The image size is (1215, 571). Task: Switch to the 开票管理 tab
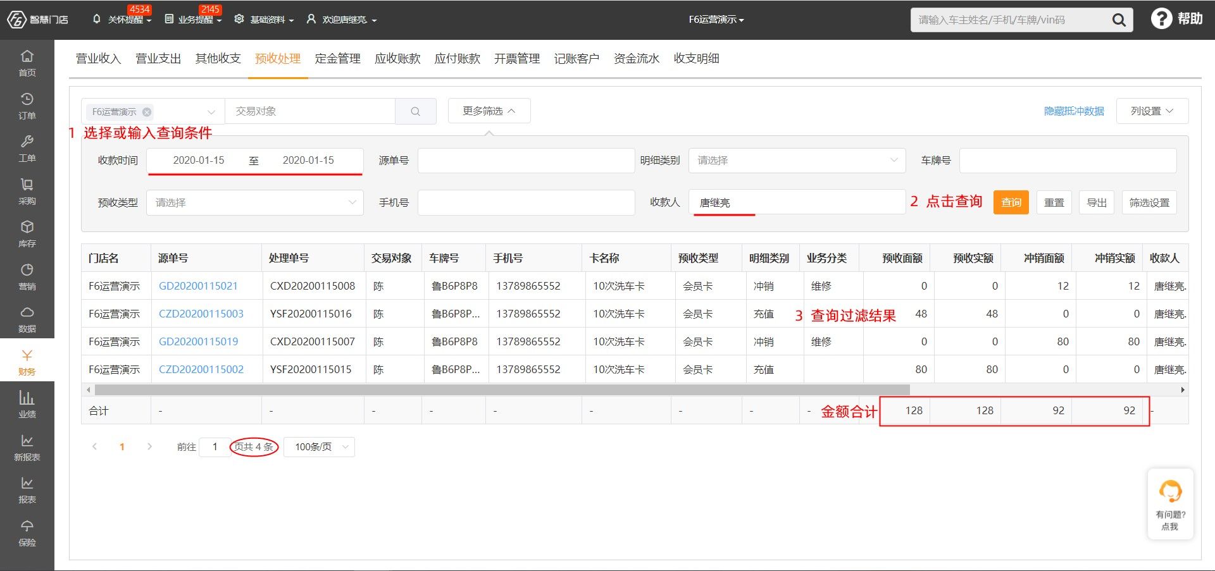pos(517,59)
